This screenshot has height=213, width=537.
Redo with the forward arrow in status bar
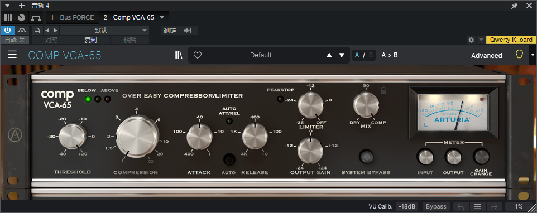494,206
